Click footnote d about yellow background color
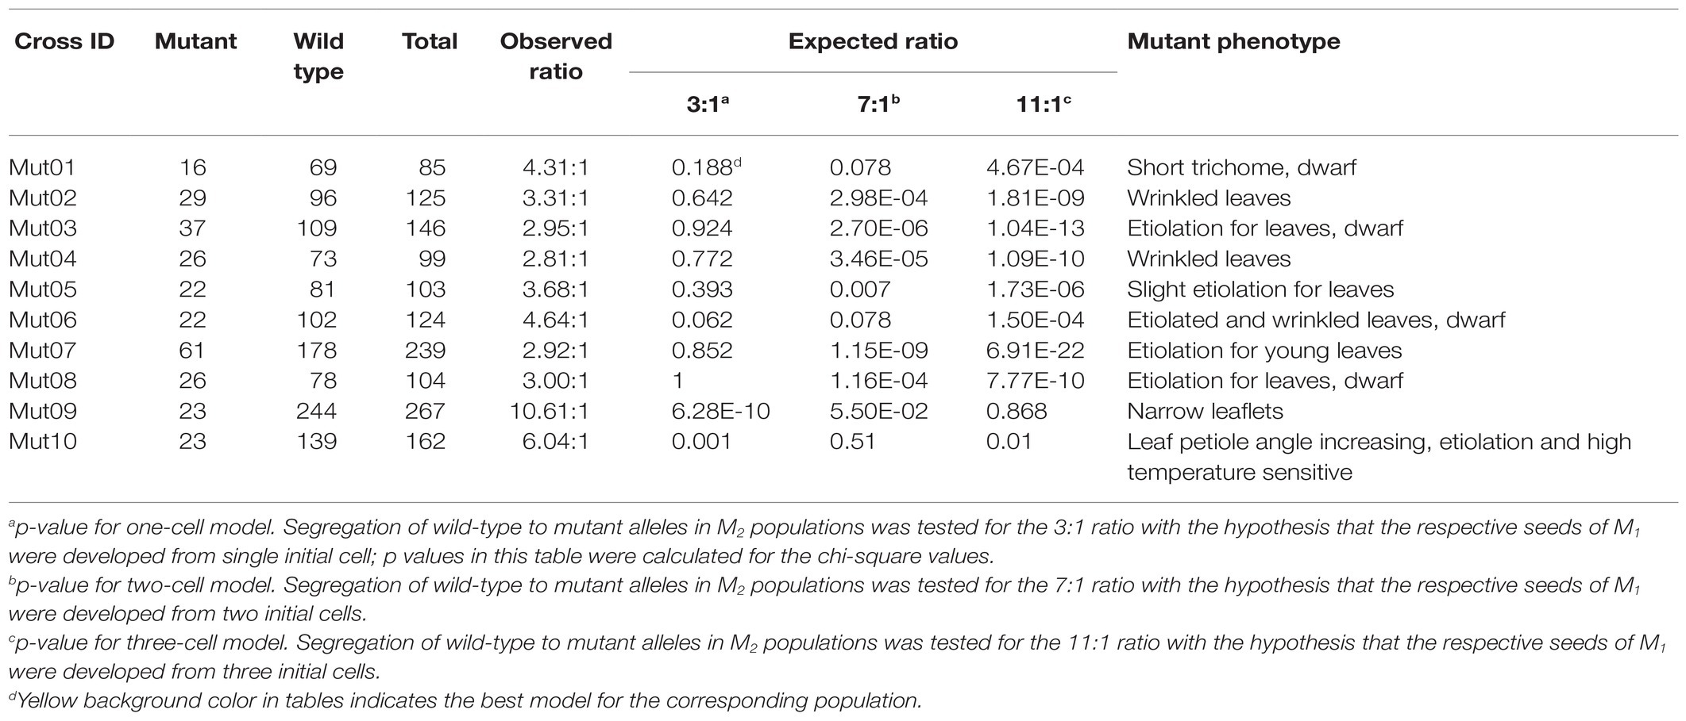 coord(465,701)
